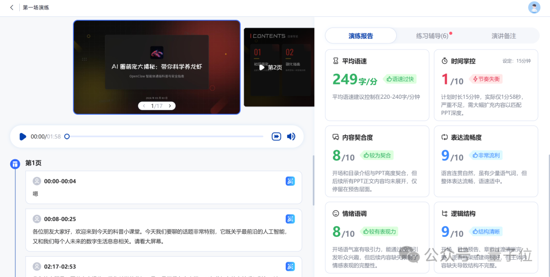The height and width of the screenshot is (277, 550).
Task: Click the 节奏失衡 tag
Action: point(486,79)
